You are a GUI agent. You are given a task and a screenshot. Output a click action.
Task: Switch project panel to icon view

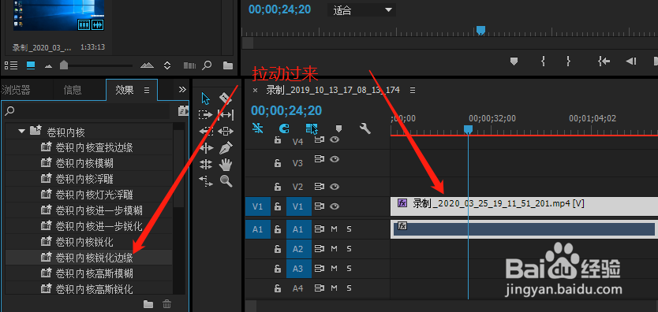point(31,65)
